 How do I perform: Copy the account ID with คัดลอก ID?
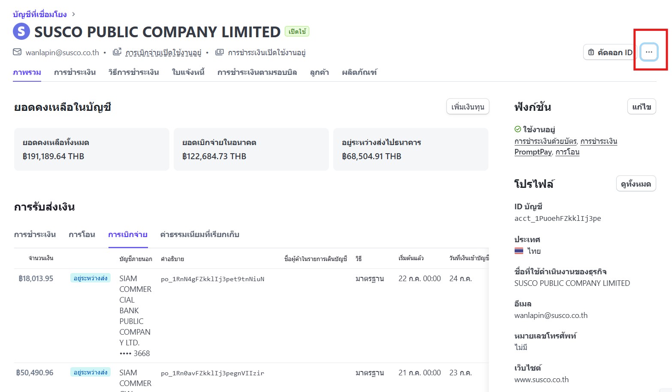610,52
